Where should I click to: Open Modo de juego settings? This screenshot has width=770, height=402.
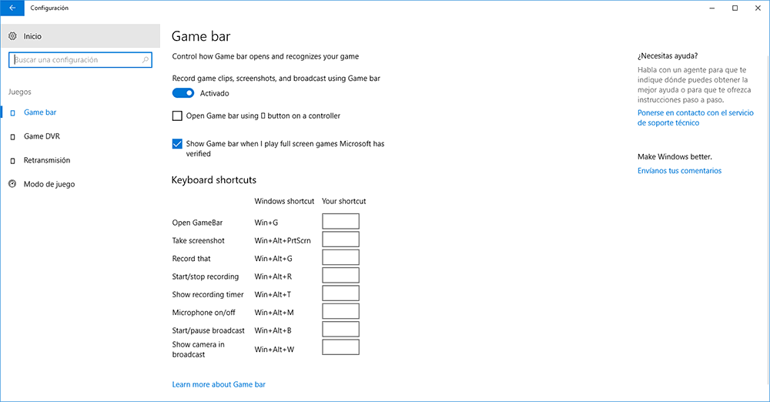(x=49, y=184)
